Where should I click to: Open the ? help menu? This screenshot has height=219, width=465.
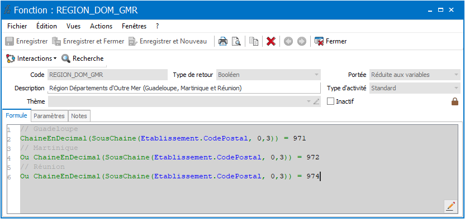[x=157, y=26]
